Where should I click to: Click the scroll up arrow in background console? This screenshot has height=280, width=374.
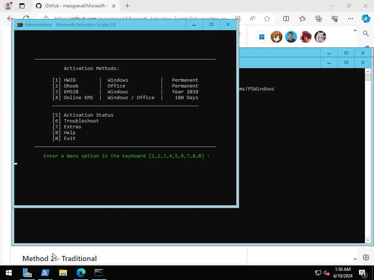coord(368,71)
